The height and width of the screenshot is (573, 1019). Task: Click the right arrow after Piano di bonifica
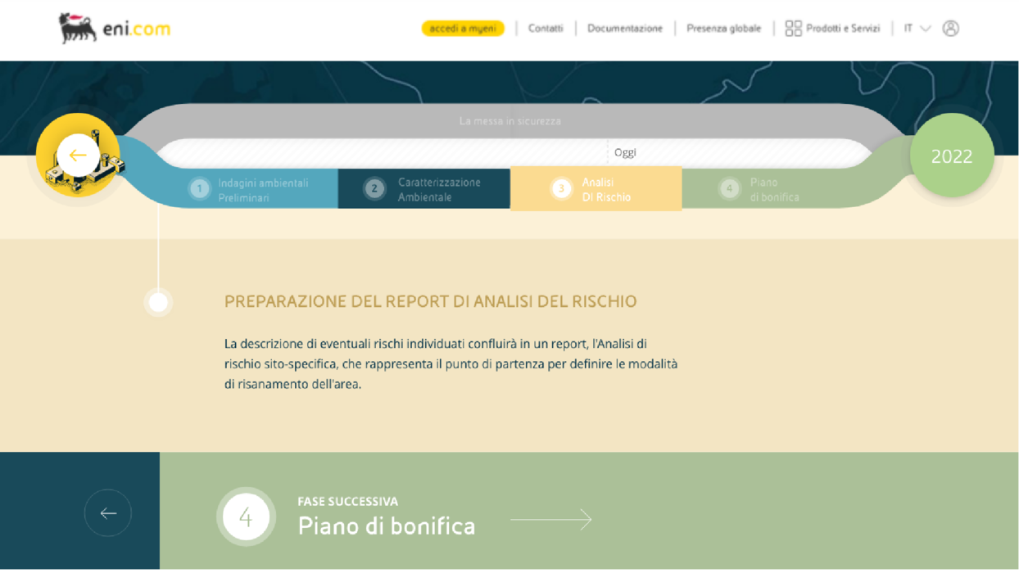pos(550,519)
